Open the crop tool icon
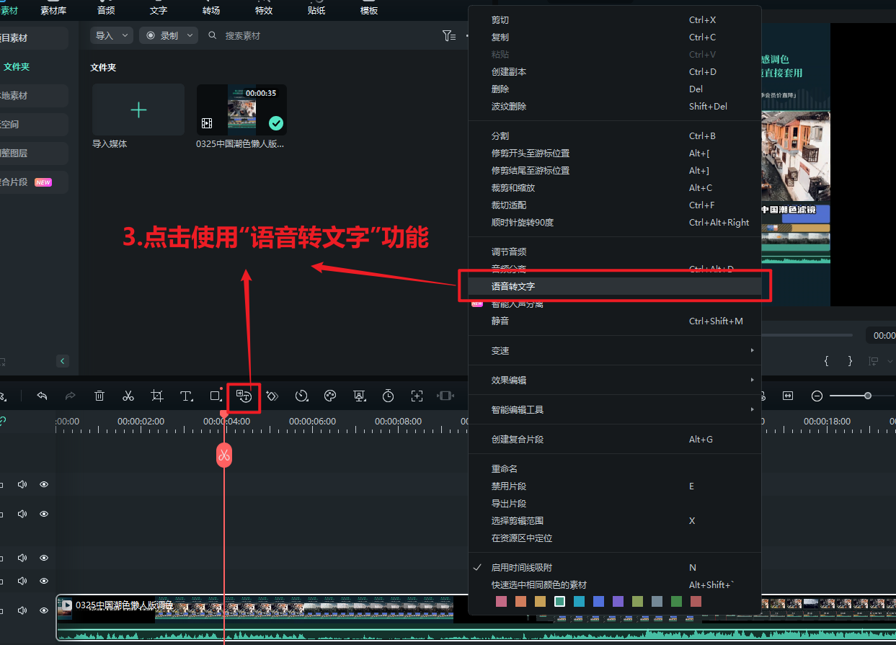Image resolution: width=896 pixels, height=645 pixels. pyautogui.click(x=157, y=396)
